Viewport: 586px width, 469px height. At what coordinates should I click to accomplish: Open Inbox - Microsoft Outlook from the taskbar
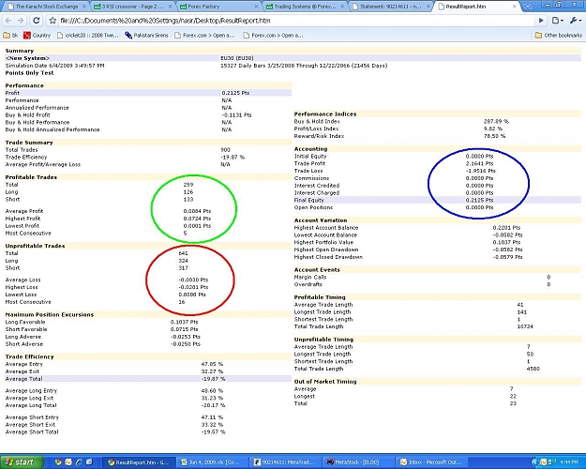[431, 462]
